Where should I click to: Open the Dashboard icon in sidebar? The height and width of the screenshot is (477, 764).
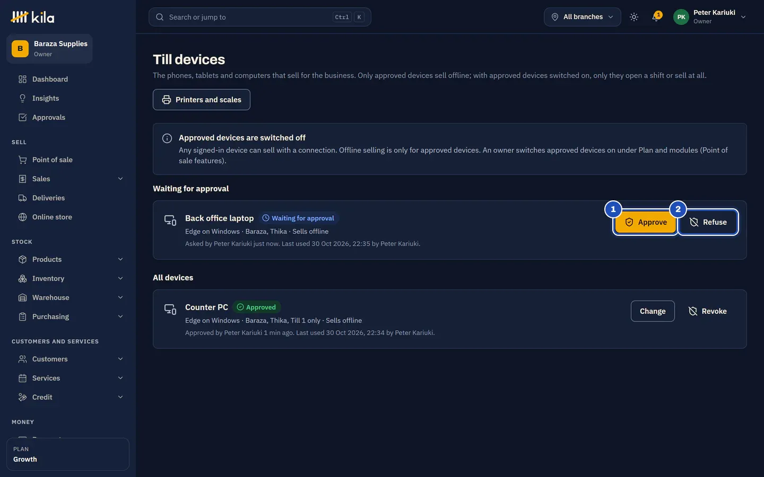[22, 79]
